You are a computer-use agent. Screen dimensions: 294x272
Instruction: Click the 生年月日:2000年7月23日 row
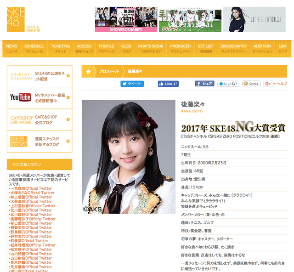pyautogui.click(x=234, y=163)
